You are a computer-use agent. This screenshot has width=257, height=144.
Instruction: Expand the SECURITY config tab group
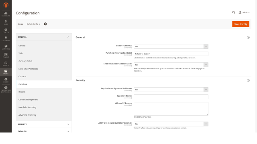tap(44, 124)
